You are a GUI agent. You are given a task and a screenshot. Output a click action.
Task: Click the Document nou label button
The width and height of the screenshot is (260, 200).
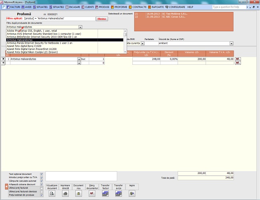(78, 187)
